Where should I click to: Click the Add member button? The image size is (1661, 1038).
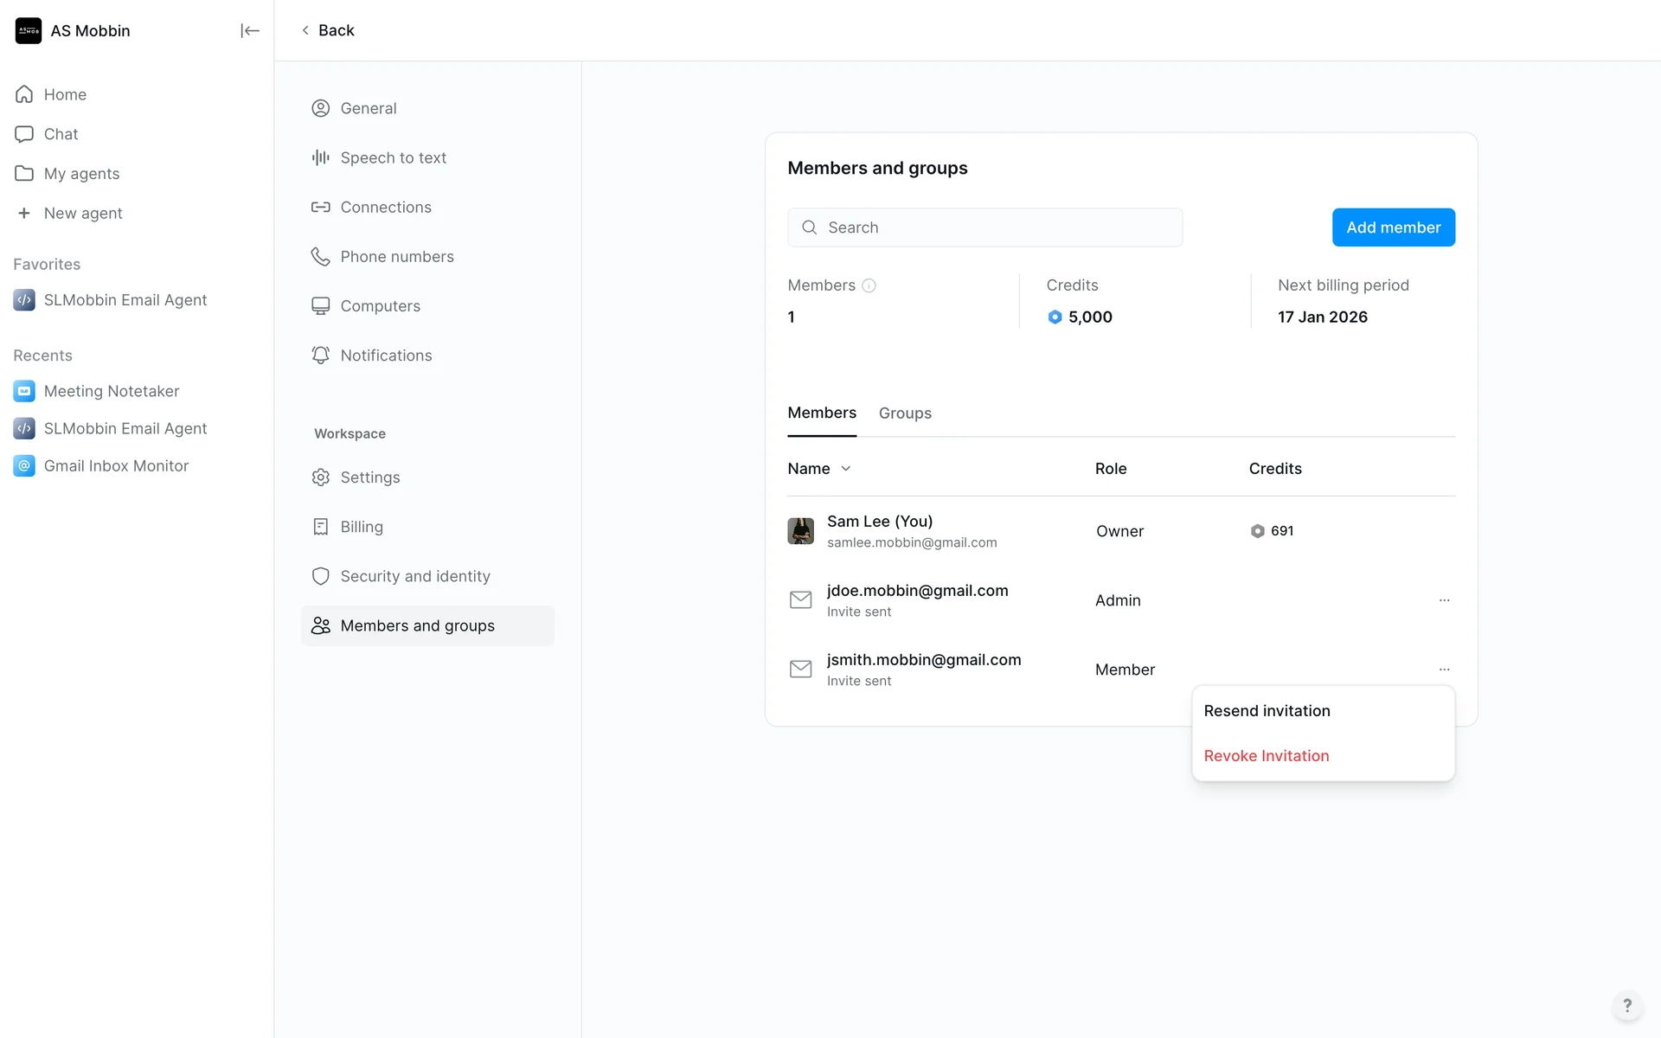[x=1393, y=227]
